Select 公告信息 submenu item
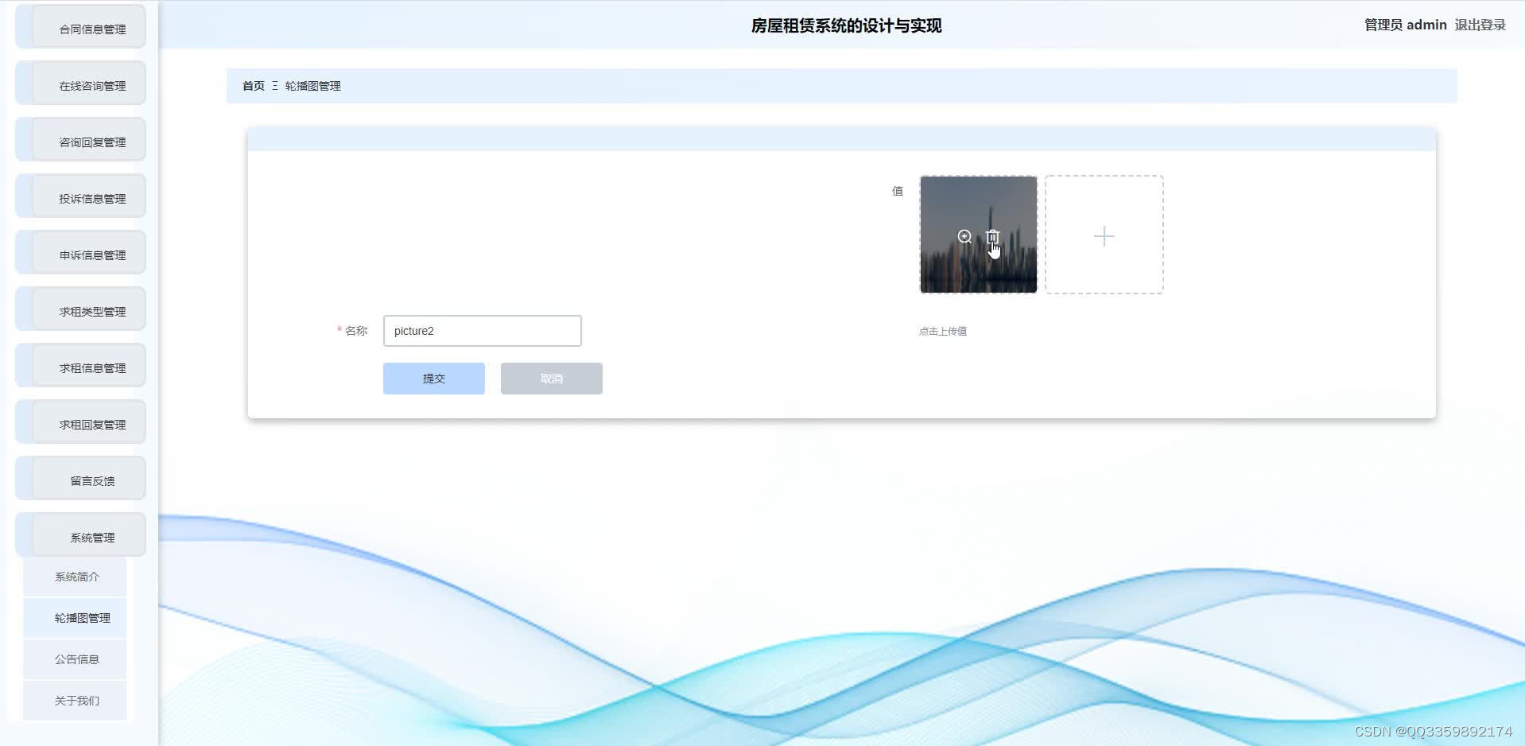The height and width of the screenshot is (746, 1525). pos(75,659)
